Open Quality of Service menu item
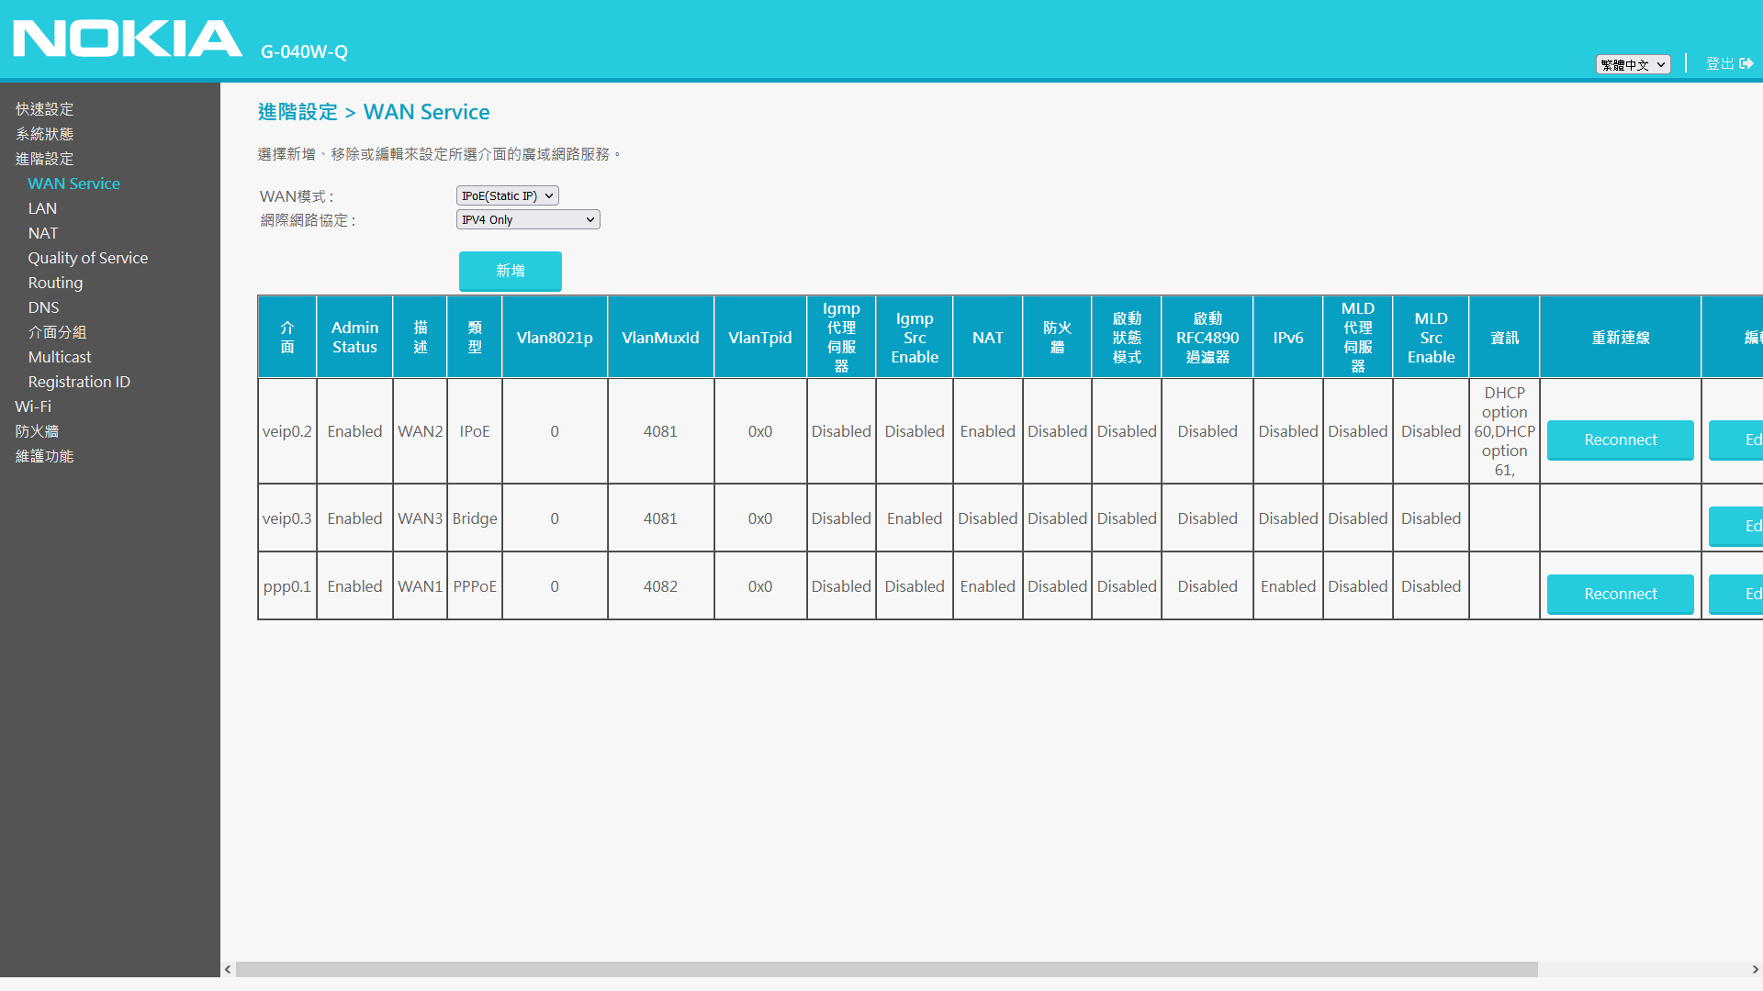The height and width of the screenshot is (991, 1763). point(87,258)
